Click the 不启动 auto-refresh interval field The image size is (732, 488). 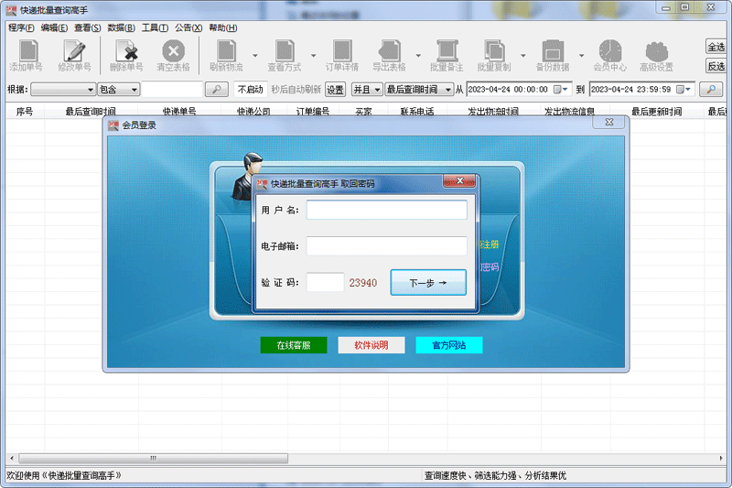point(250,89)
